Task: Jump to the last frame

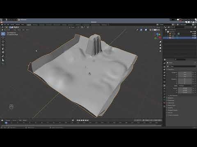Action: pos(88,120)
